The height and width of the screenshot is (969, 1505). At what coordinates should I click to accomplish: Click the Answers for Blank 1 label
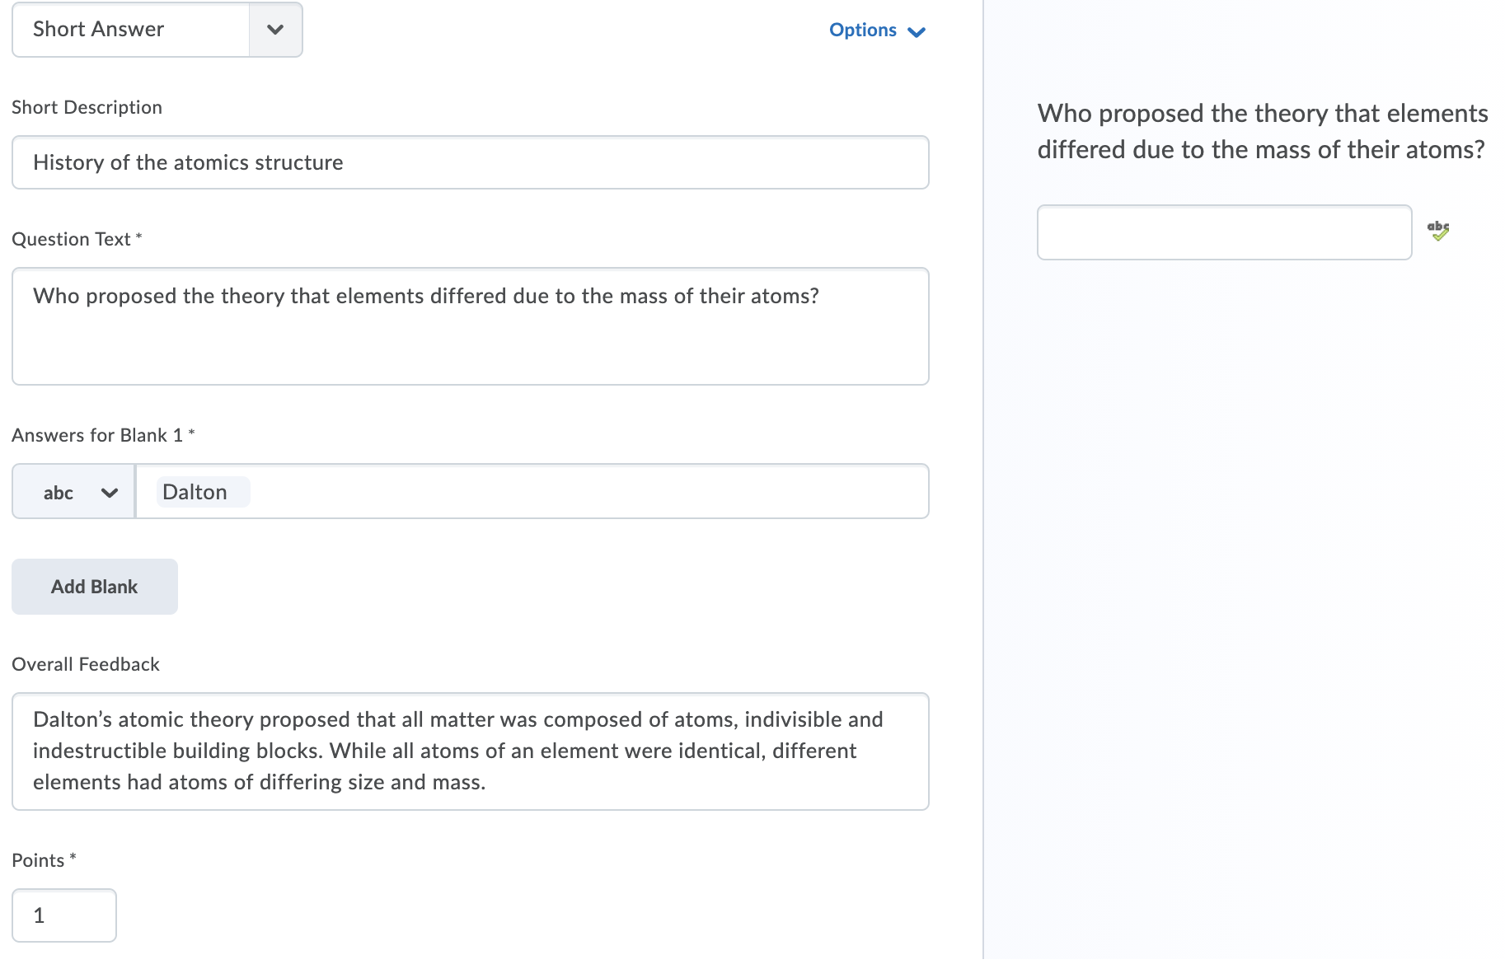coord(97,436)
